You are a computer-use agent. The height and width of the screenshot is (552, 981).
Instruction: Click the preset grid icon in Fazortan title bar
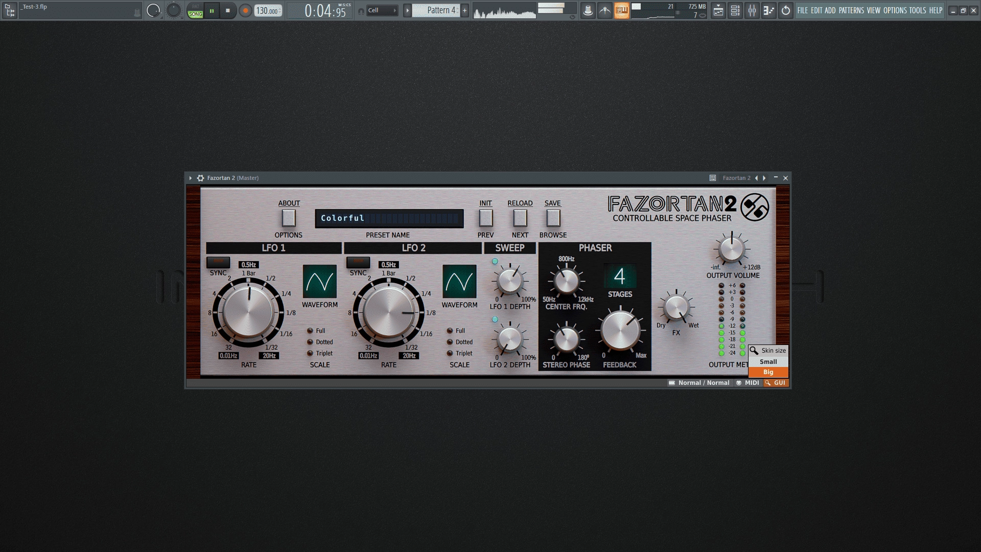pyautogui.click(x=713, y=178)
